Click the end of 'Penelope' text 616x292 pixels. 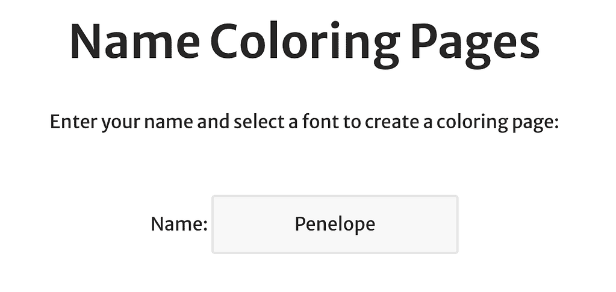[x=375, y=224]
